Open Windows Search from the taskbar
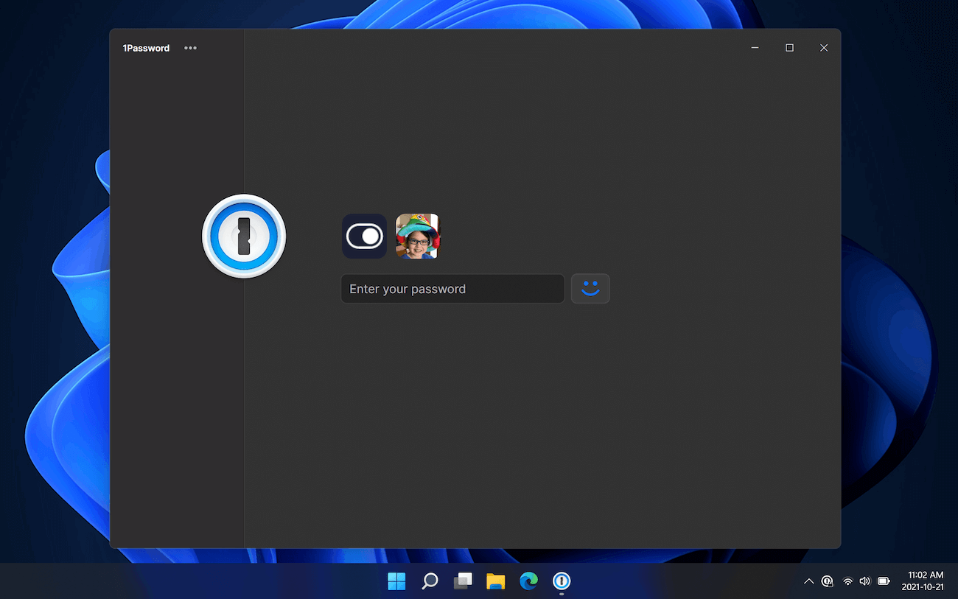This screenshot has height=599, width=958. [x=430, y=581]
